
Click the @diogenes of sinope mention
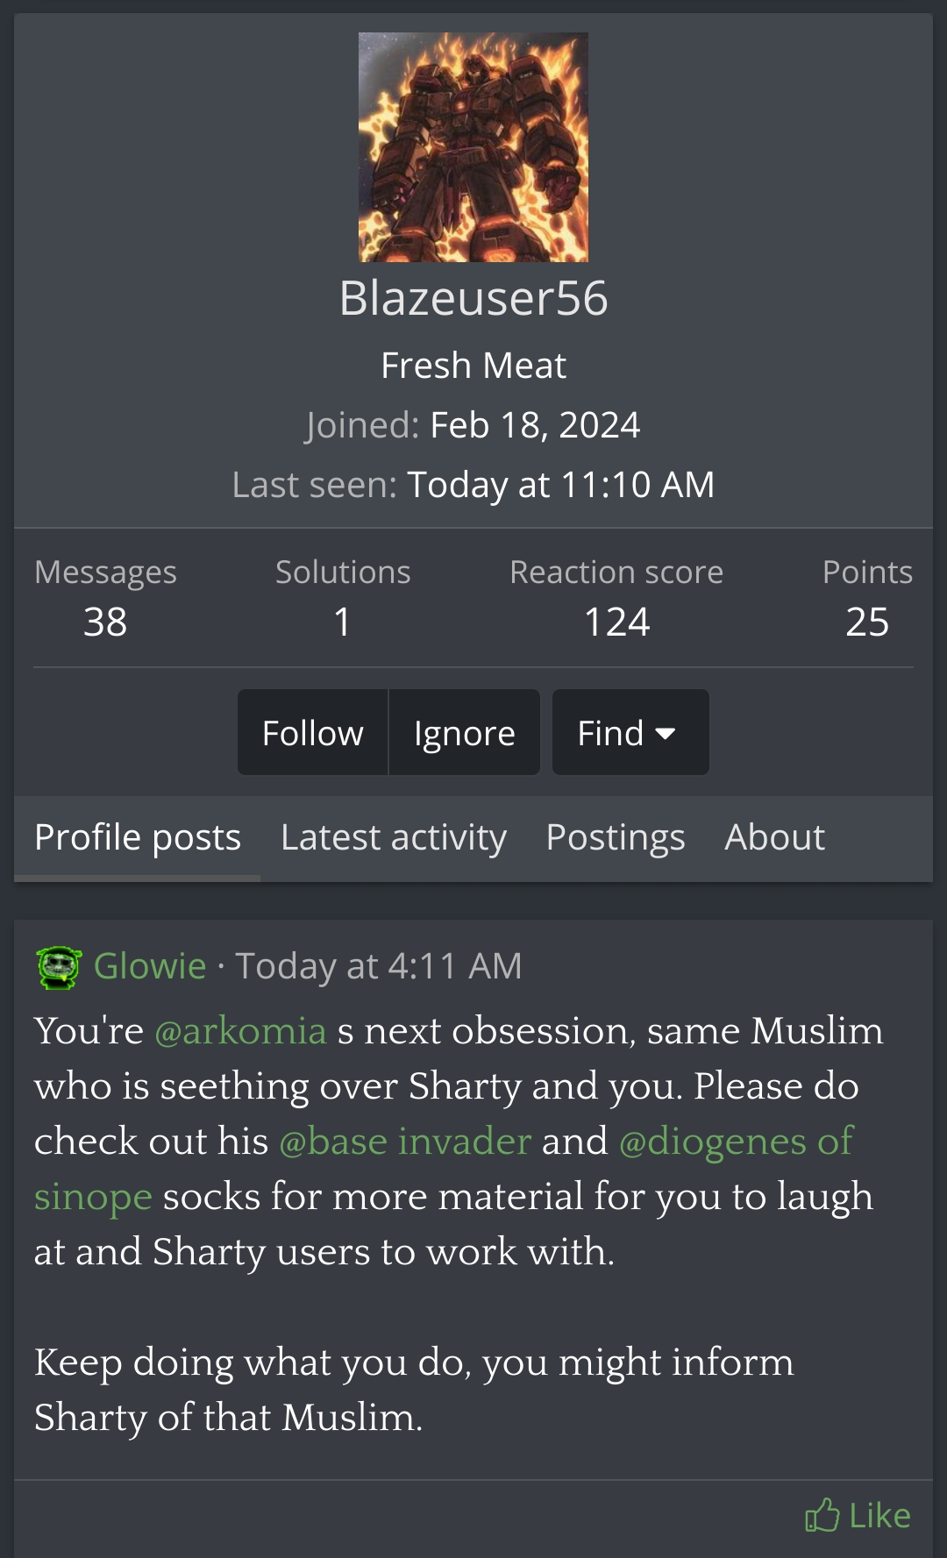[x=735, y=1142]
